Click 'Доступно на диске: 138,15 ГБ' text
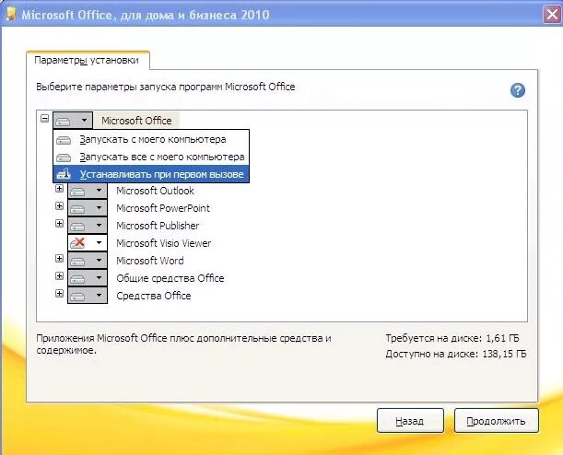Screen dimensions: 563x455 pos(456,354)
